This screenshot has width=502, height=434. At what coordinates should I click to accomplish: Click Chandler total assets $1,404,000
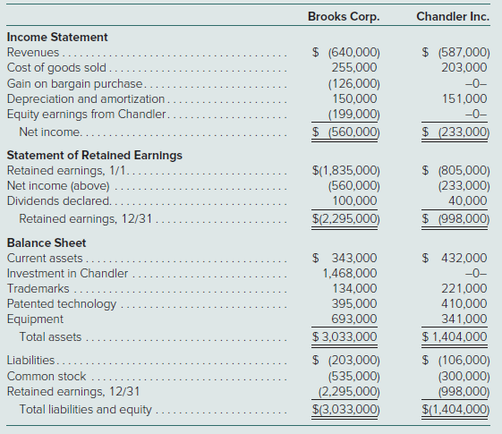click(x=455, y=336)
